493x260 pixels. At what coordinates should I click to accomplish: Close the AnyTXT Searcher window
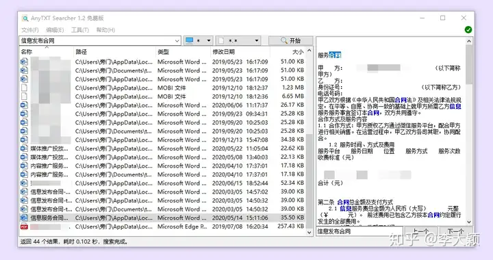464,18
